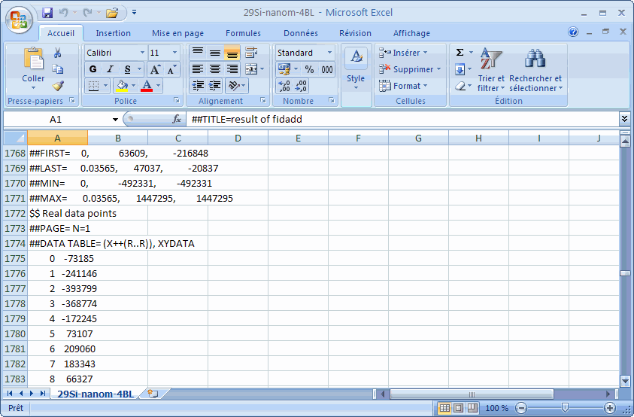Click the insert function fx icon
The image size is (634, 417).
[x=177, y=119]
